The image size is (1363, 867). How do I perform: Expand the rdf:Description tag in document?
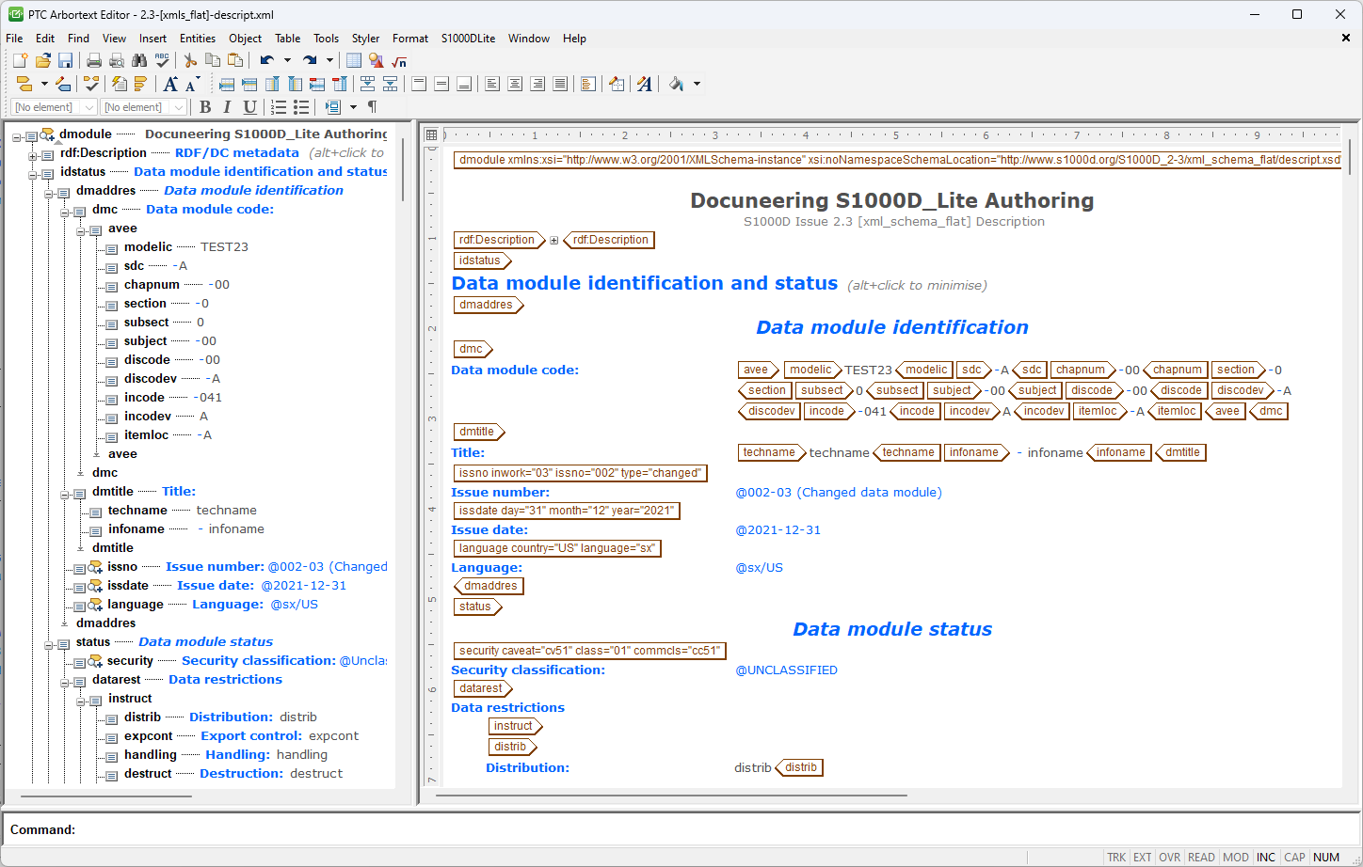(x=554, y=241)
